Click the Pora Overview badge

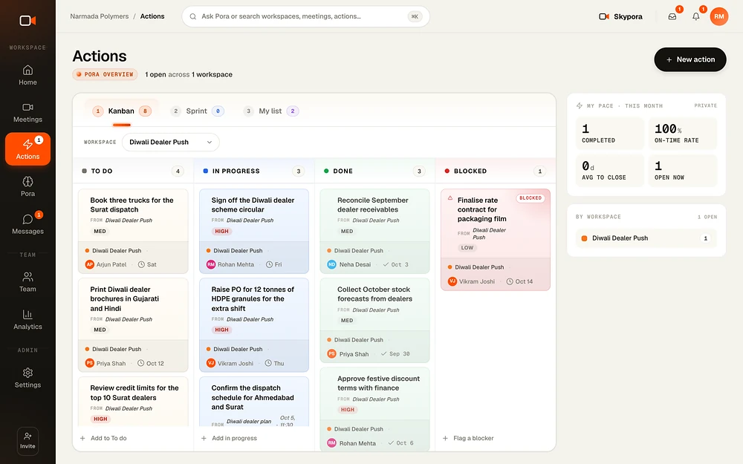[x=106, y=74]
